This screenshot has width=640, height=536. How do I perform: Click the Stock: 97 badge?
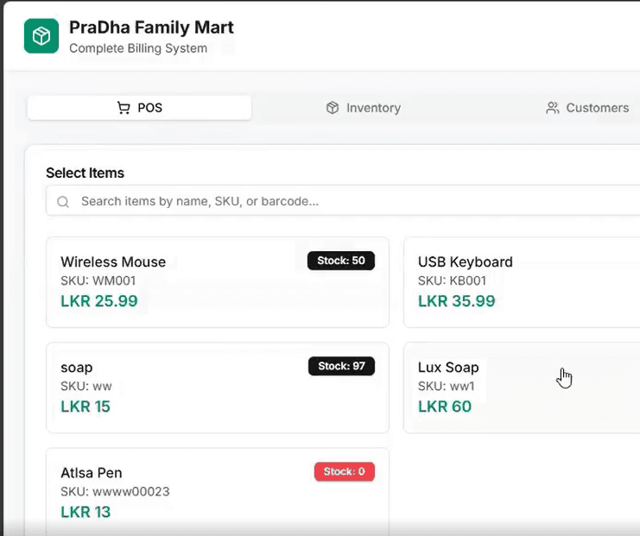[x=341, y=366]
